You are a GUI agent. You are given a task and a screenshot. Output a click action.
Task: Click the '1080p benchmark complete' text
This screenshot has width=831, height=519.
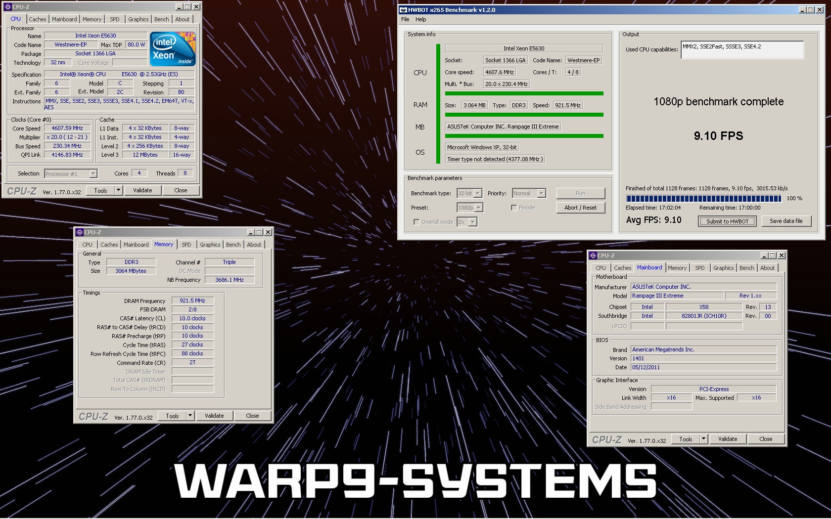point(718,102)
